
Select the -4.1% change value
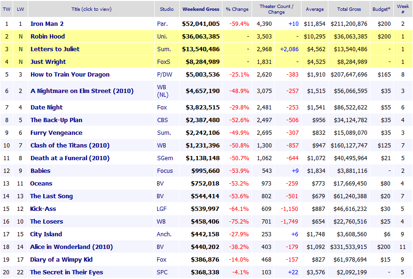click(240, 272)
